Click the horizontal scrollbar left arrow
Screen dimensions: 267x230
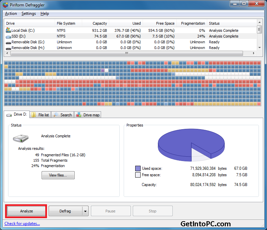coord(7,53)
